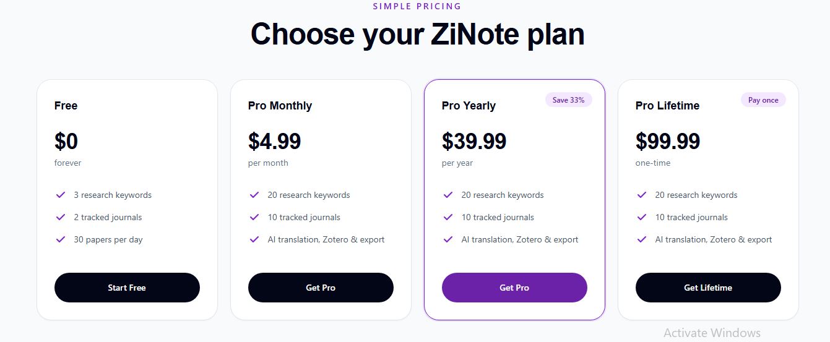This screenshot has width=830, height=342.
Task: Click the $4.99 monthly price
Action: click(x=274, y=142)
